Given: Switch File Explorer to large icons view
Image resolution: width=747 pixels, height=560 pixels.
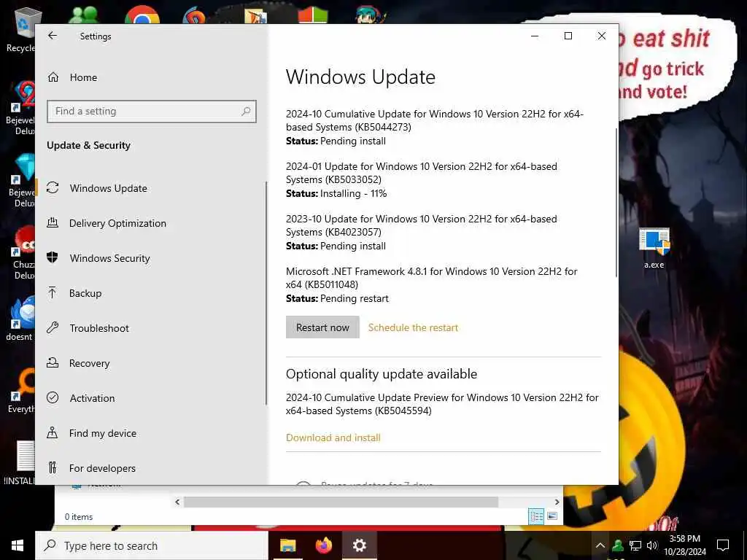Looking at the screenshot, I should [552, 516].
